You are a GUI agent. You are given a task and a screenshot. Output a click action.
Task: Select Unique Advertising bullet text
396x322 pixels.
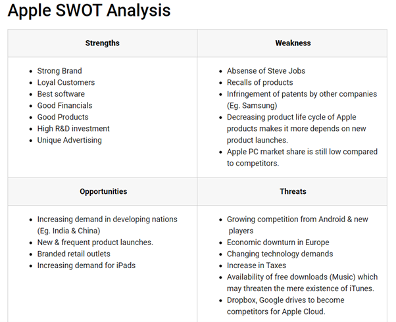[x=70, y=141]
